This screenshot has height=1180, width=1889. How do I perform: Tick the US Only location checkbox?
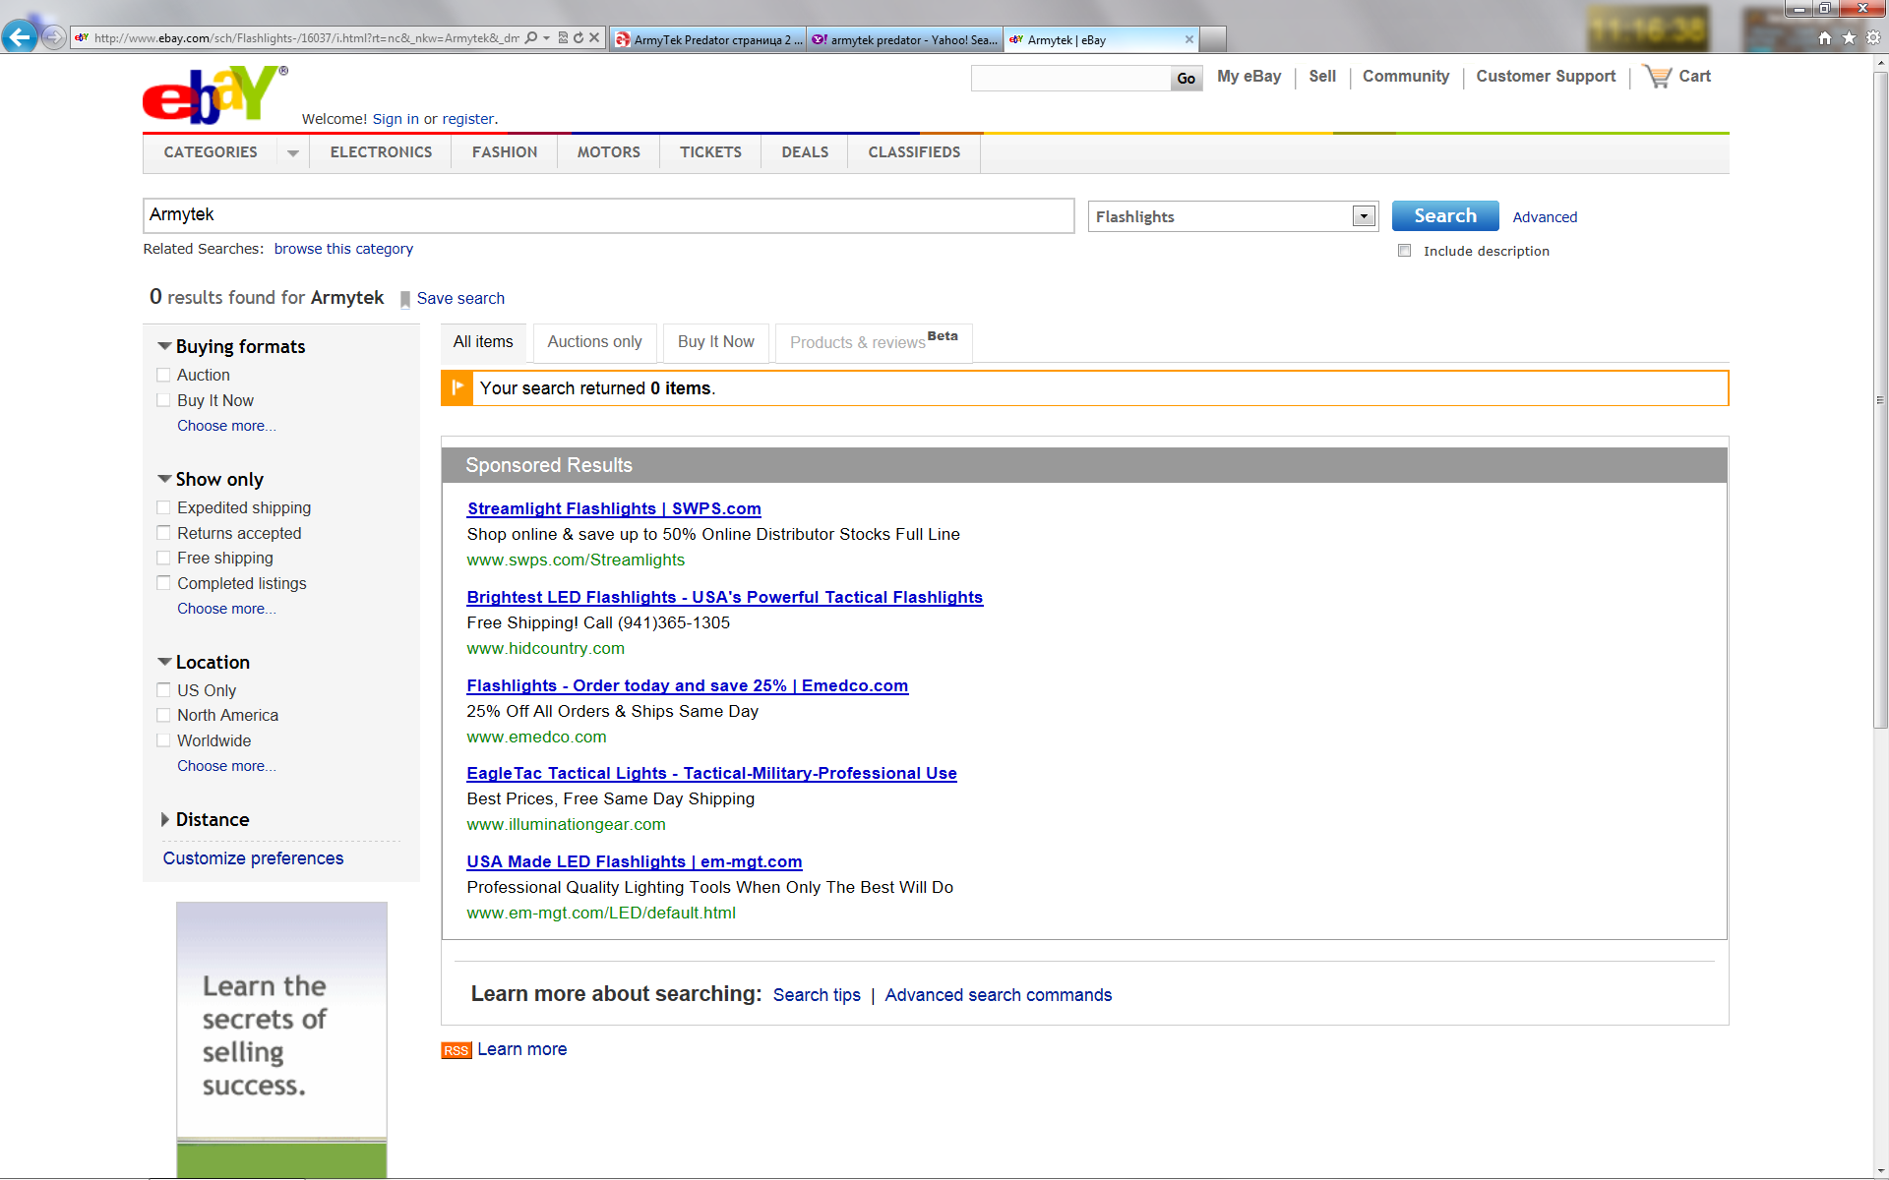(163, 690)
